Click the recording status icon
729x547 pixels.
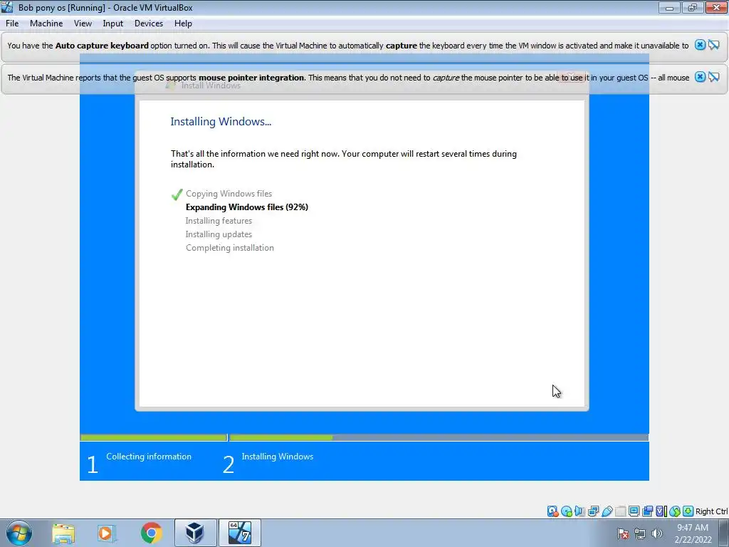(x=647, y=511)
